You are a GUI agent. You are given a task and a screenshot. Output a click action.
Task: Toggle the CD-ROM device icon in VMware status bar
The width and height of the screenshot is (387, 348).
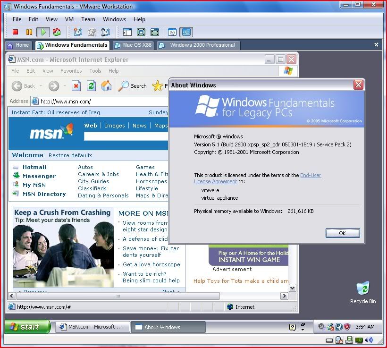339,340
